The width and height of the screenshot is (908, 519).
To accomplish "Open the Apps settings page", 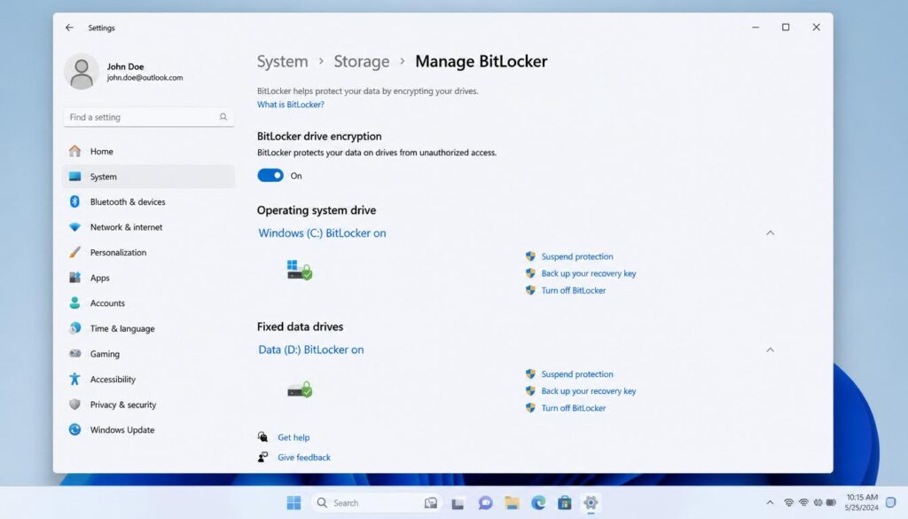I will [148, 278].
